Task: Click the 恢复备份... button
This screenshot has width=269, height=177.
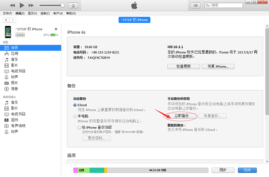Action: tap(213, 116)
